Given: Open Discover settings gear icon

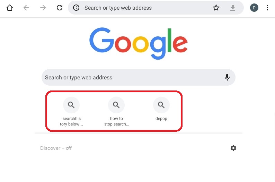Looking at the screenshot, I should tap(233, 148).
